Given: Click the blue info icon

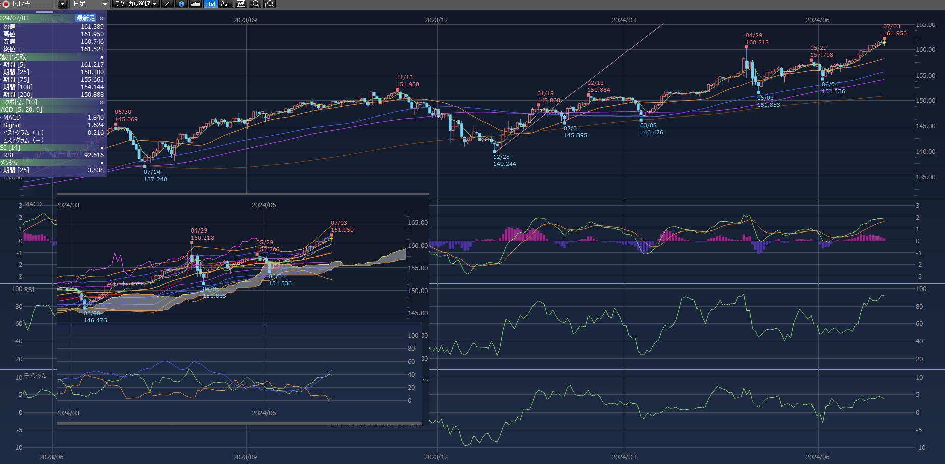Looking at the screenshot, I should pos(181,4).
